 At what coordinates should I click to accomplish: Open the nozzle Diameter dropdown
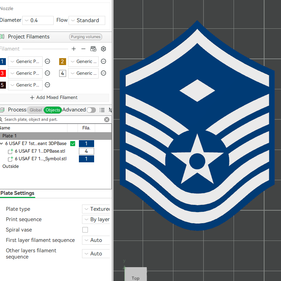tap(38, 20)
